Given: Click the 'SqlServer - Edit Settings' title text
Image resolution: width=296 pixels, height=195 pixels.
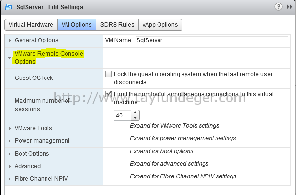Looking at the screenshot, I should (50, 7).
